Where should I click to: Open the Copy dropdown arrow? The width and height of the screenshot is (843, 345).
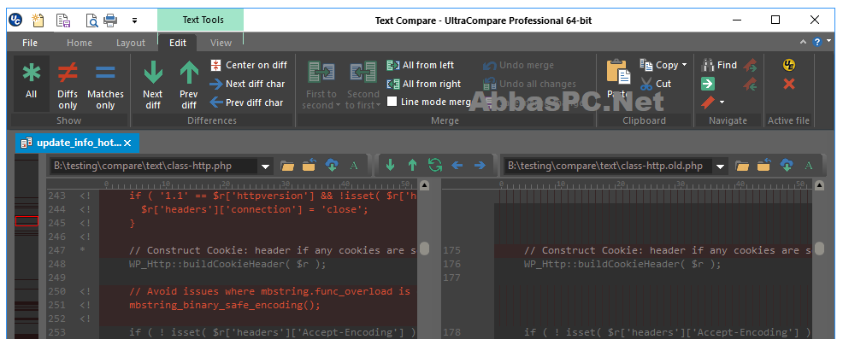(x=684, y=65)
